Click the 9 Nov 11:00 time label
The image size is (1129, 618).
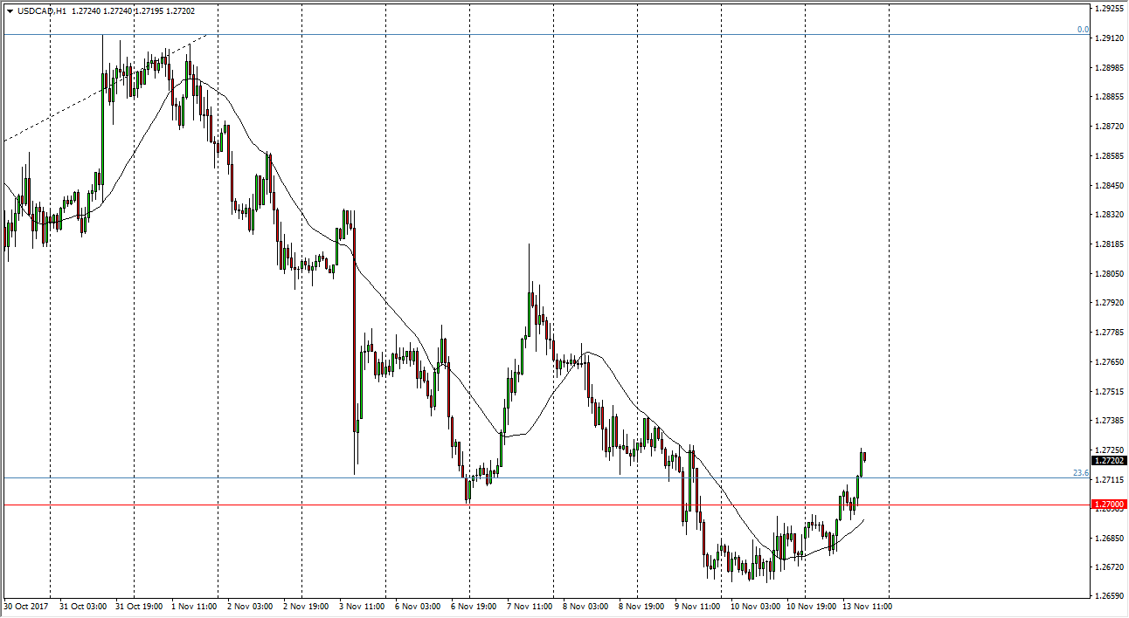pos(698,607)
